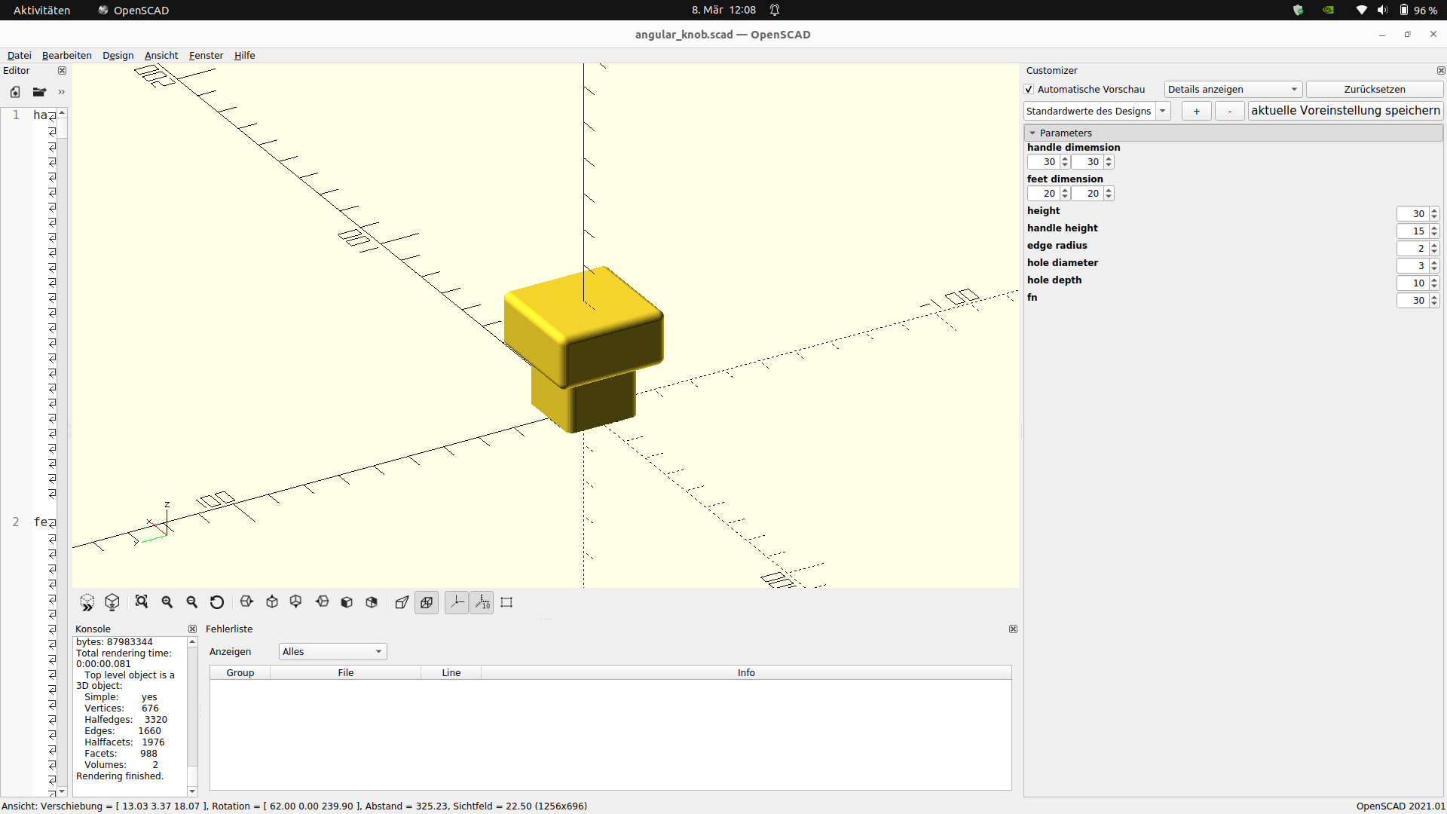Toggle the scale markers in the viewport
The width and height of the screenshot is (1447, 814).
(482, 602)
